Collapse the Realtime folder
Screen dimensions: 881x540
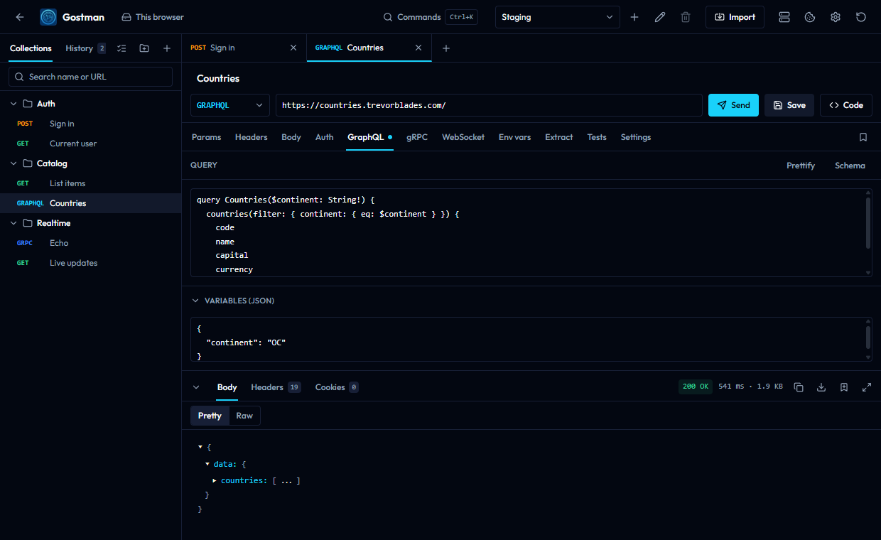(13, 223)
